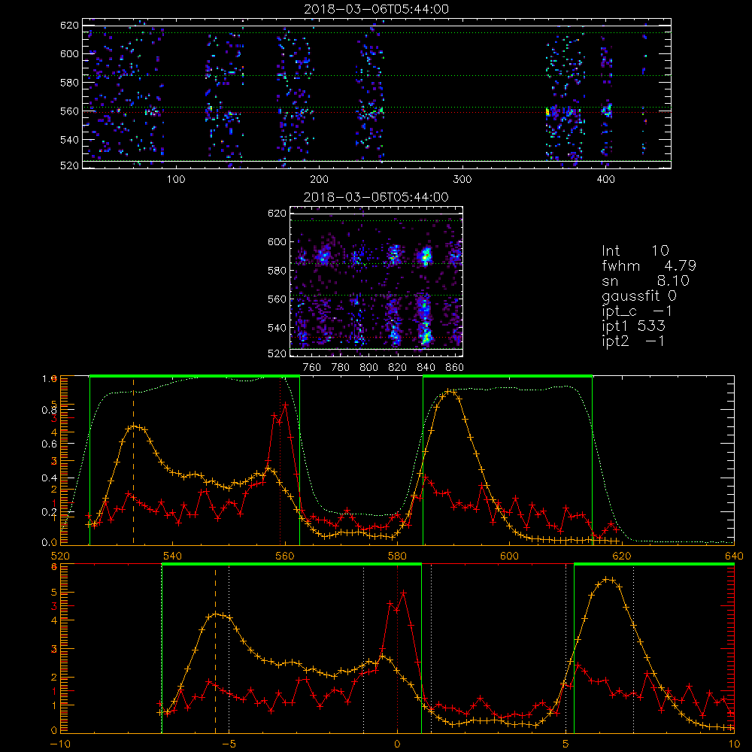
Task: Click the red dotted marker at 0 bottom plot
Action: [397, 650]
